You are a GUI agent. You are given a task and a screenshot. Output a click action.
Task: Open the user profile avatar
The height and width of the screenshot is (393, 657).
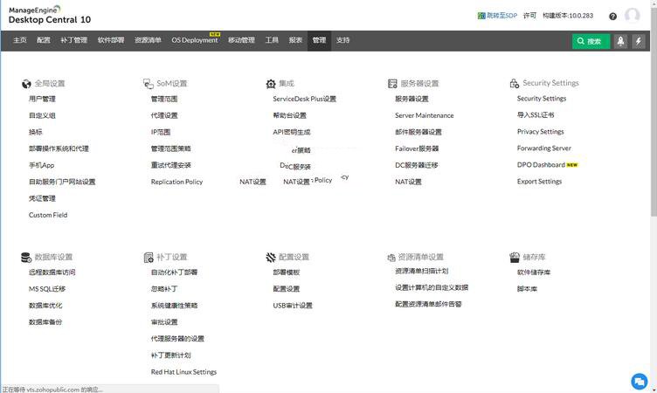tap(632, 16)
